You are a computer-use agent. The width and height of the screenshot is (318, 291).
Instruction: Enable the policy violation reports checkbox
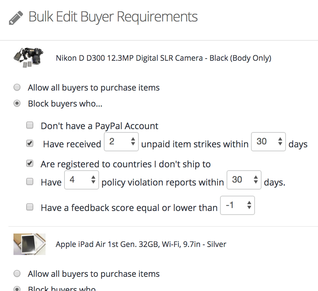tap(30, 182)
